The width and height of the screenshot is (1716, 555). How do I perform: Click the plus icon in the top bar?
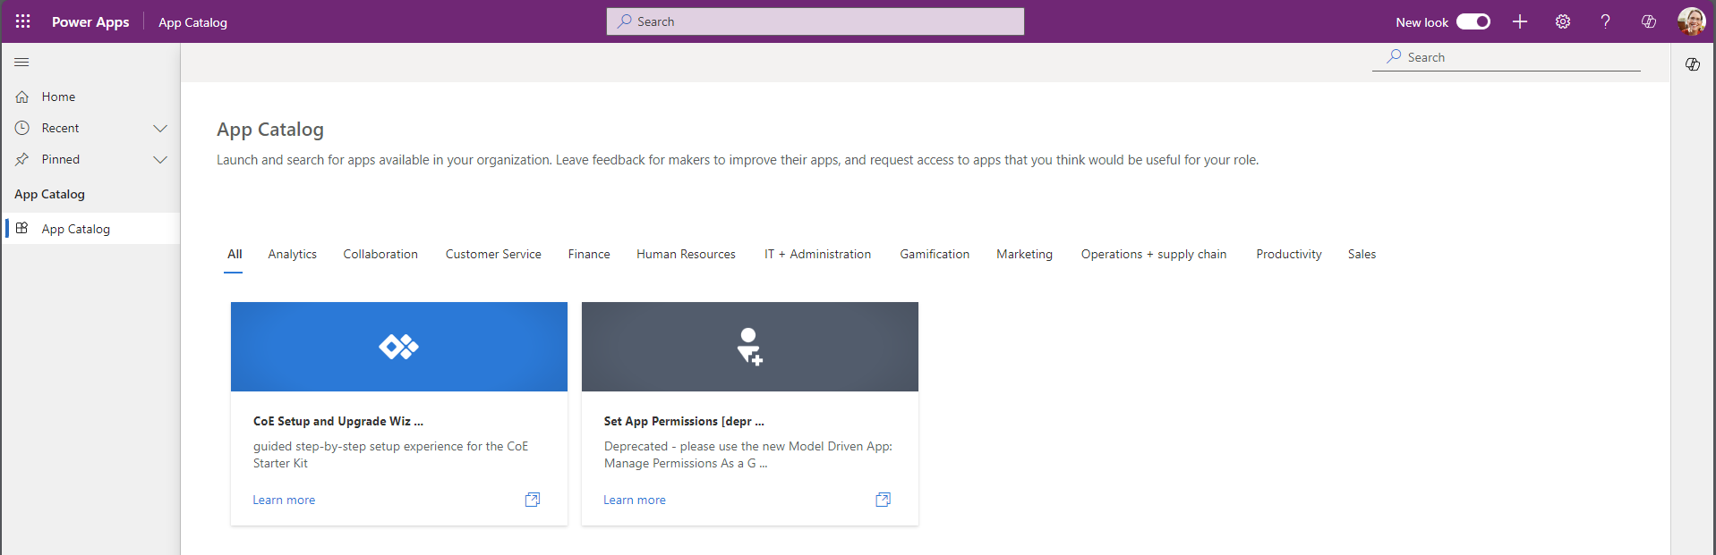click(x=1520, y=21)
